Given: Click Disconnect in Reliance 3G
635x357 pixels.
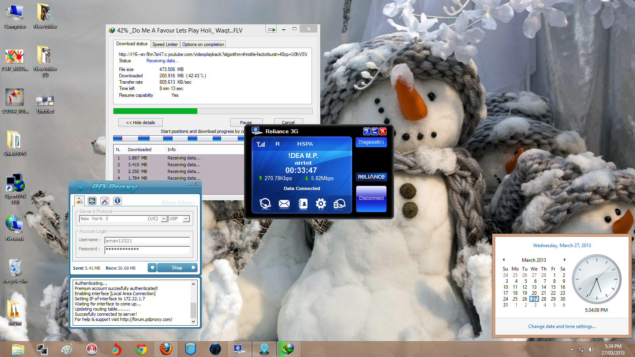Looking at the screenshot, I should click(371, 199).
